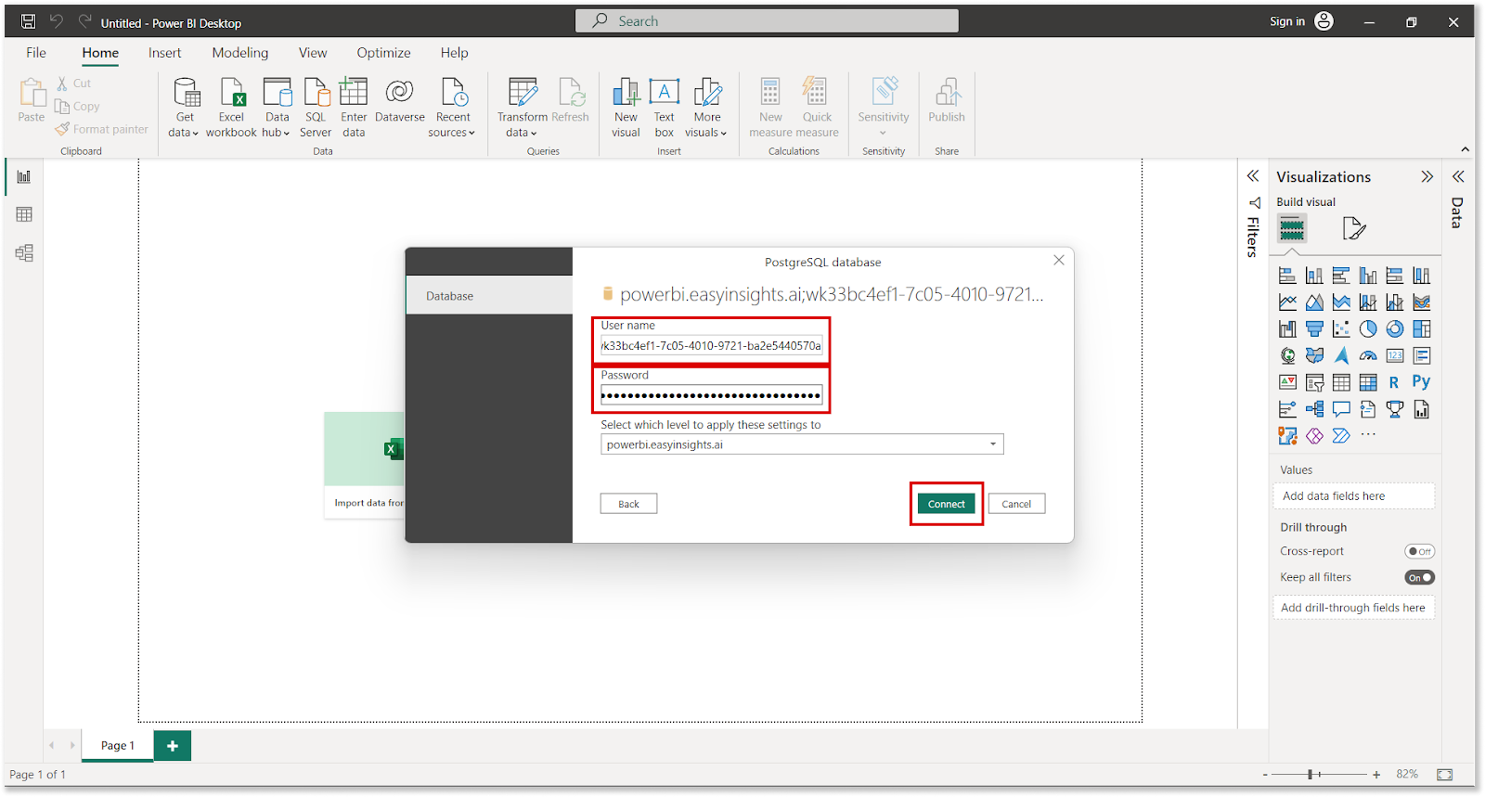This screenshot has height=797, width=1485.
Task: Expand the Get data dropdown
Action: pos(184,108)
